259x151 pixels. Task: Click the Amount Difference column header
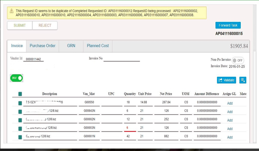tap(207, 94)
